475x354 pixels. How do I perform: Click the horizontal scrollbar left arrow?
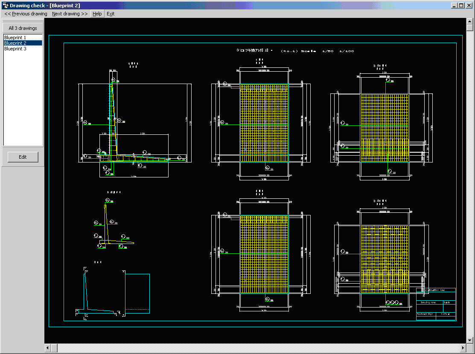click(x=48, y=348)
